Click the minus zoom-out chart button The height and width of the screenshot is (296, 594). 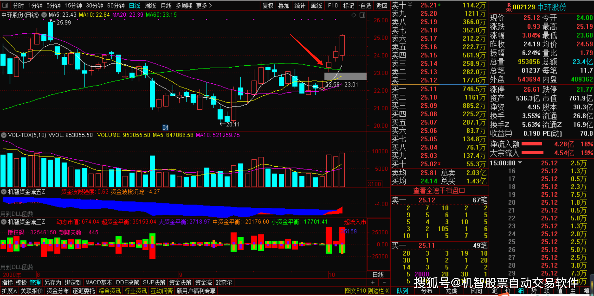(384, 282)
